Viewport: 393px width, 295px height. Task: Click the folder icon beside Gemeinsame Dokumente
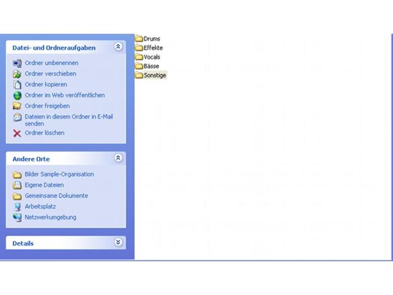(17, 196)
